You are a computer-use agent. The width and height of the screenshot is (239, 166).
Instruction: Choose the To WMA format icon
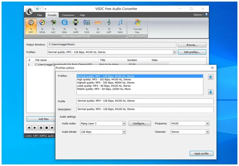point(42,26)
